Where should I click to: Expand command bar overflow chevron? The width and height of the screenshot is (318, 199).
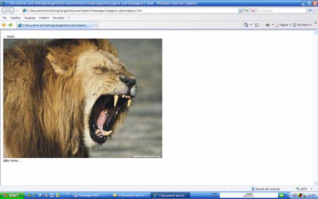coord(316,23)
